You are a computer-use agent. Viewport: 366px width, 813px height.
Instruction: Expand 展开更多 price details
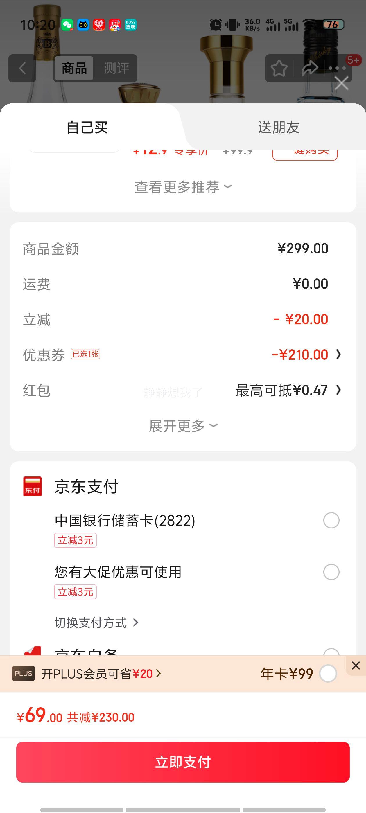pos(183,426)
